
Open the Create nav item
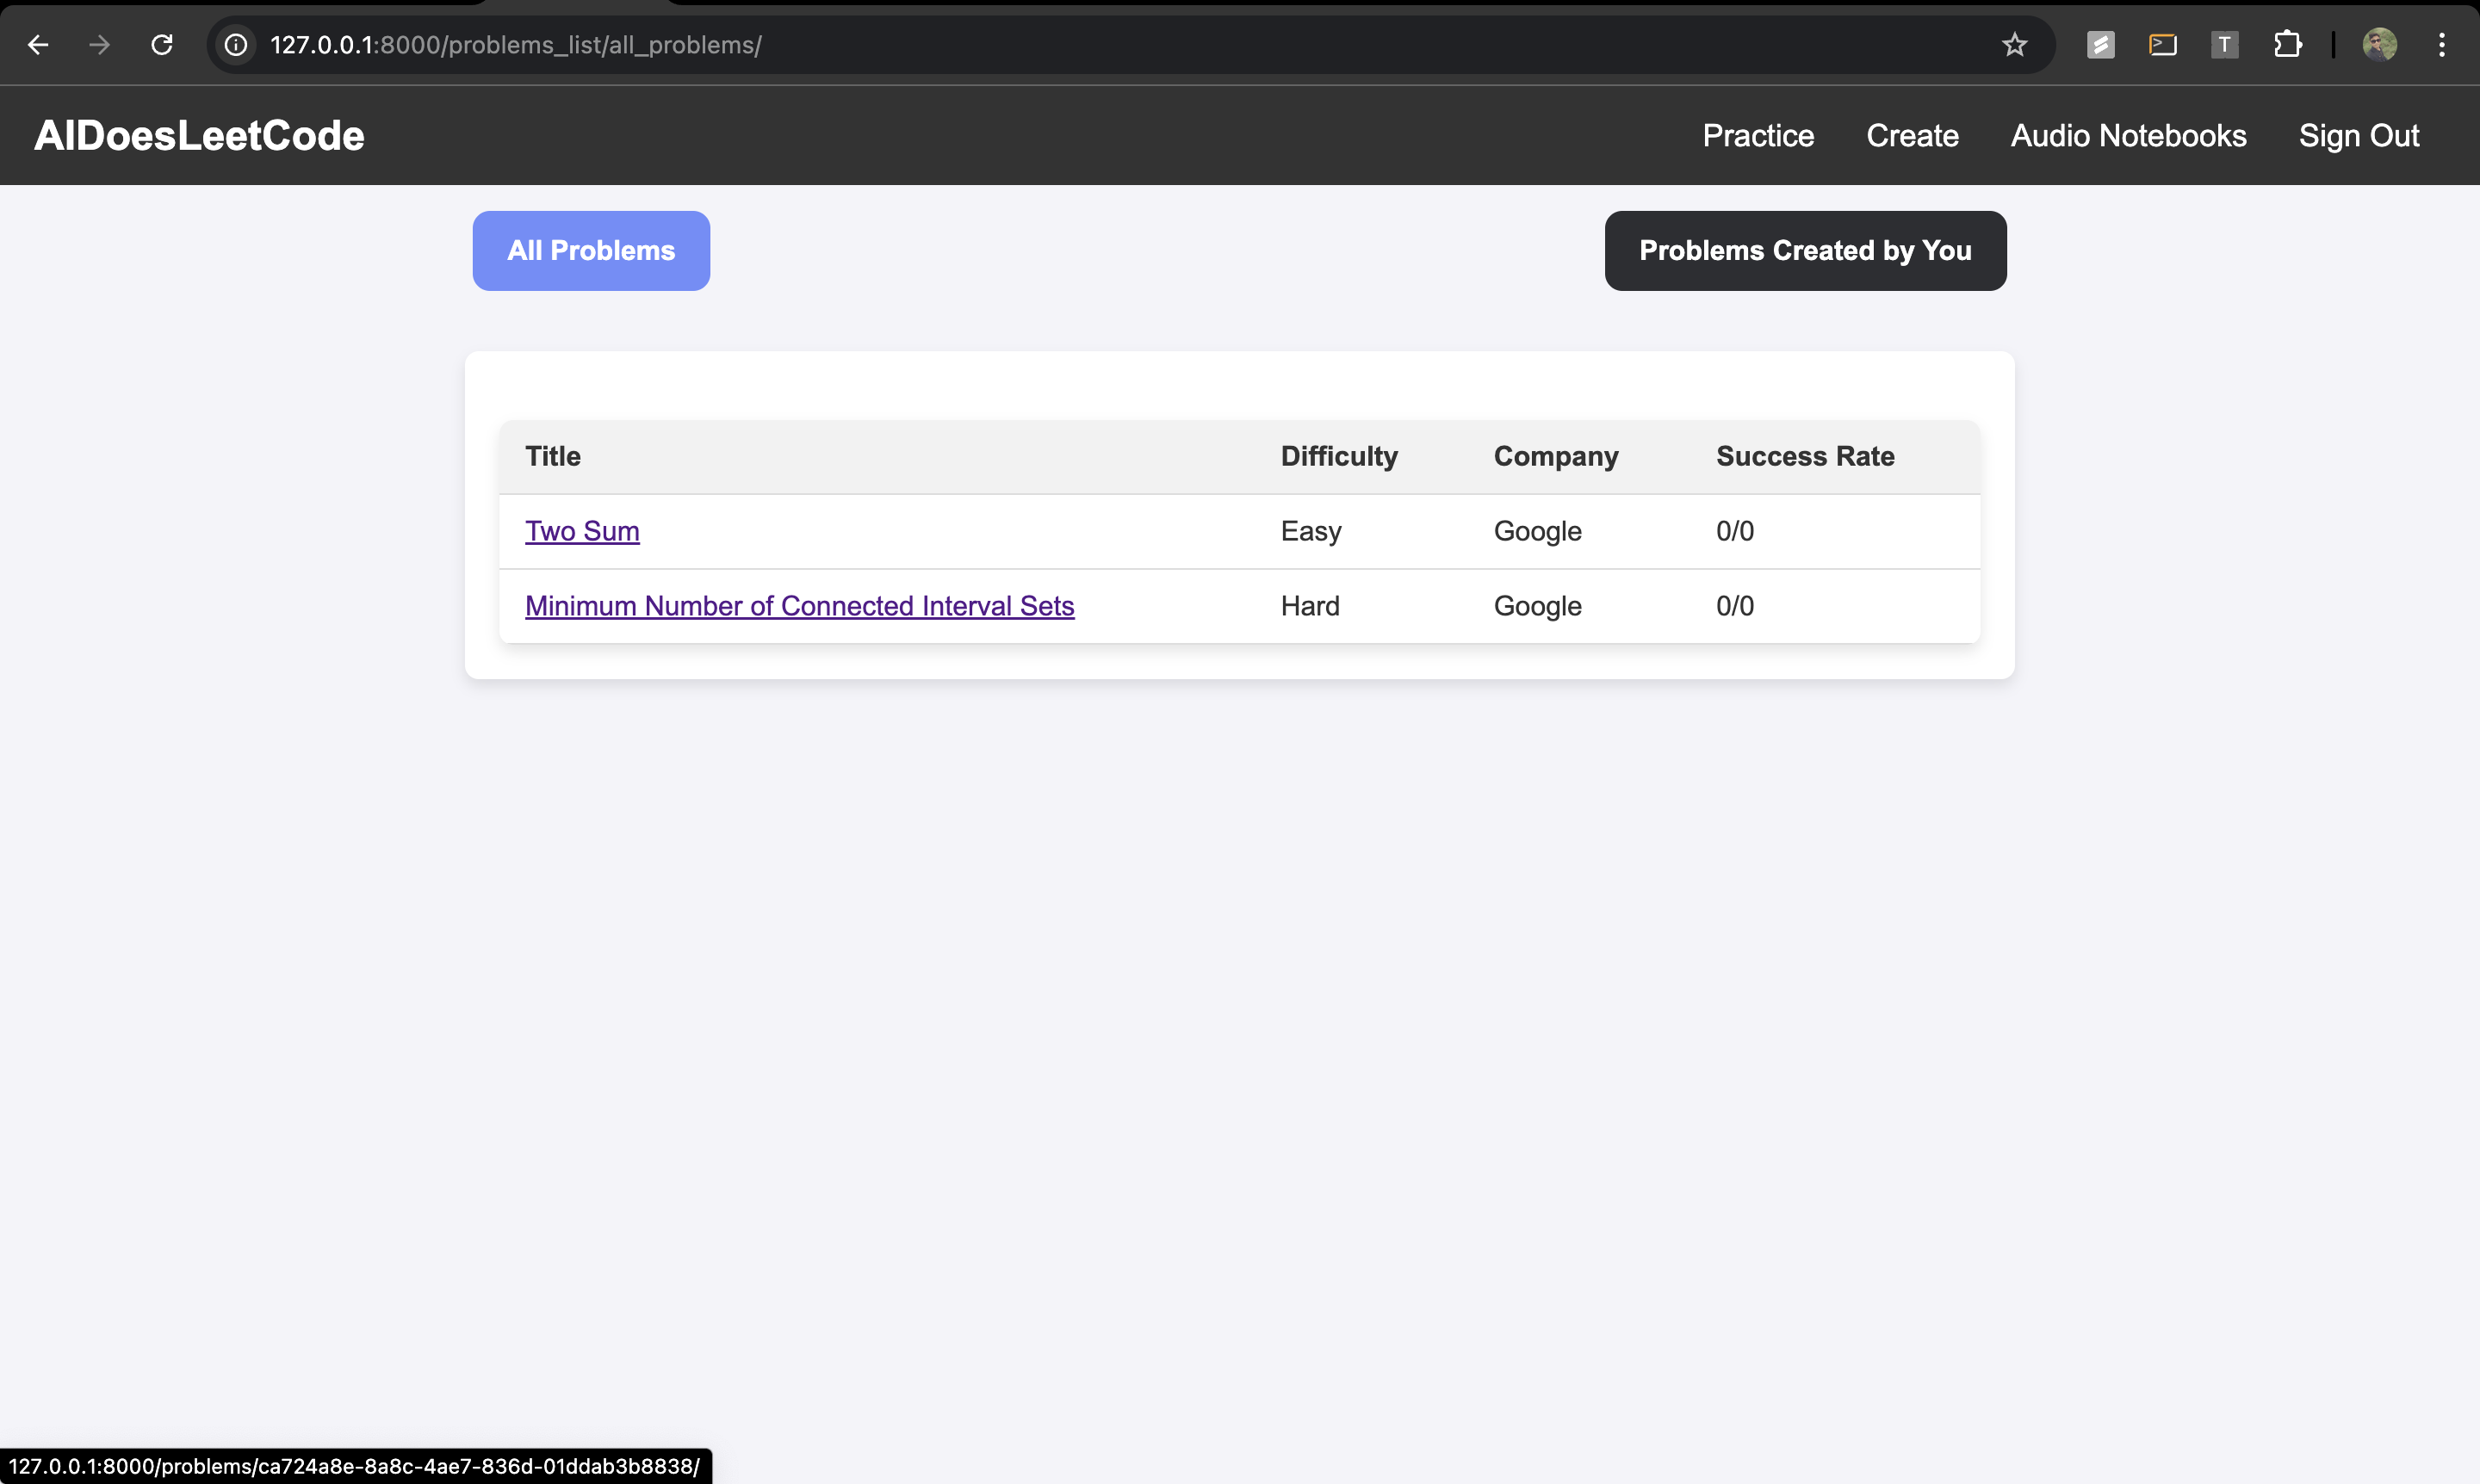click(x=1912, y=136)
